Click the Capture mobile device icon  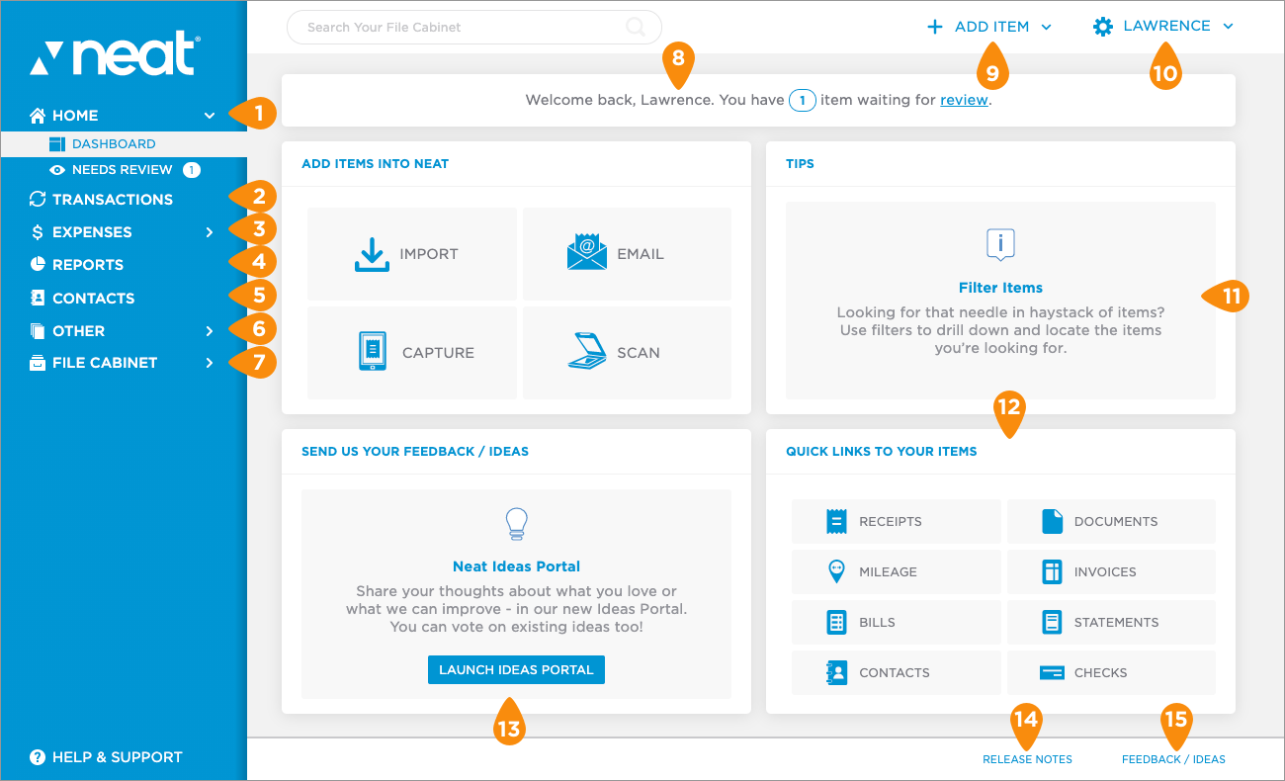tap(372, 352)
